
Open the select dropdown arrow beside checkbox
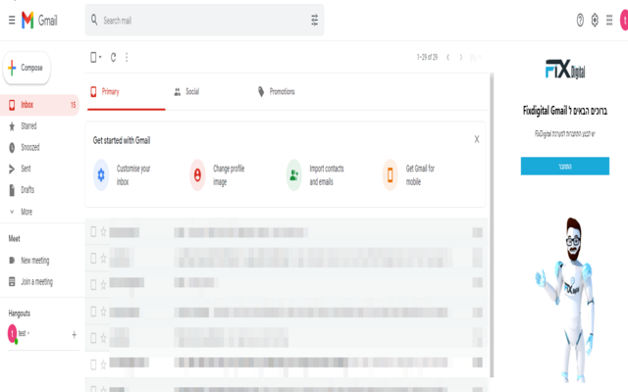100,57
